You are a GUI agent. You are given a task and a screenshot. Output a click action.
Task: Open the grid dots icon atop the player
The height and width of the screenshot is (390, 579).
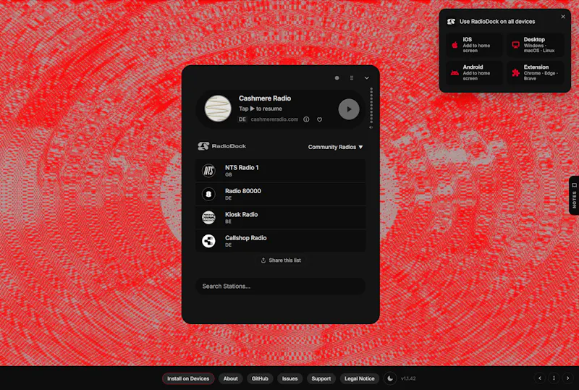(352, 78)
